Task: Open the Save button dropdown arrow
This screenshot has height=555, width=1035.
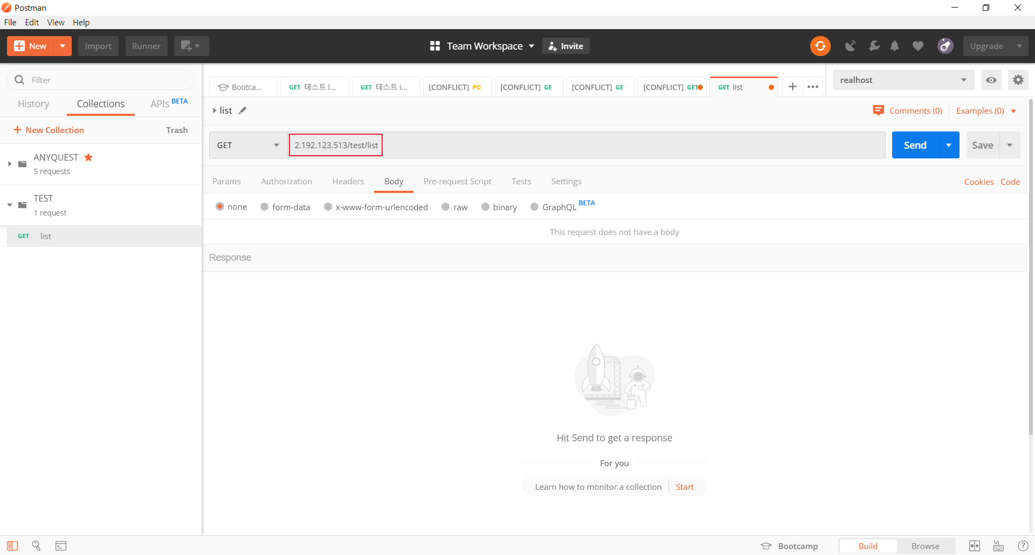Action: [1010, 145]
